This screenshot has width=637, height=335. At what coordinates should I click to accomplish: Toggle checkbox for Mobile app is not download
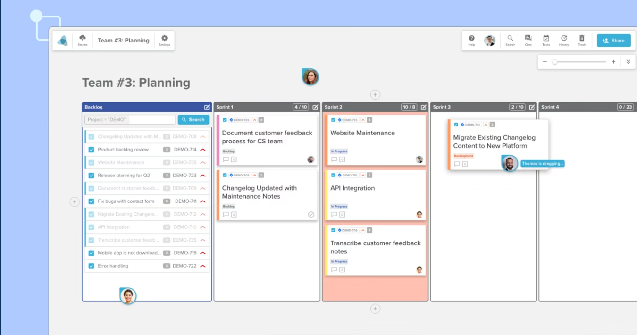pos(92,253)
